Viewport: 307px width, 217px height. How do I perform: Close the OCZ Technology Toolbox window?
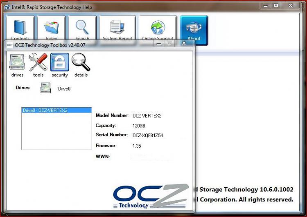[x=184, y=43]
